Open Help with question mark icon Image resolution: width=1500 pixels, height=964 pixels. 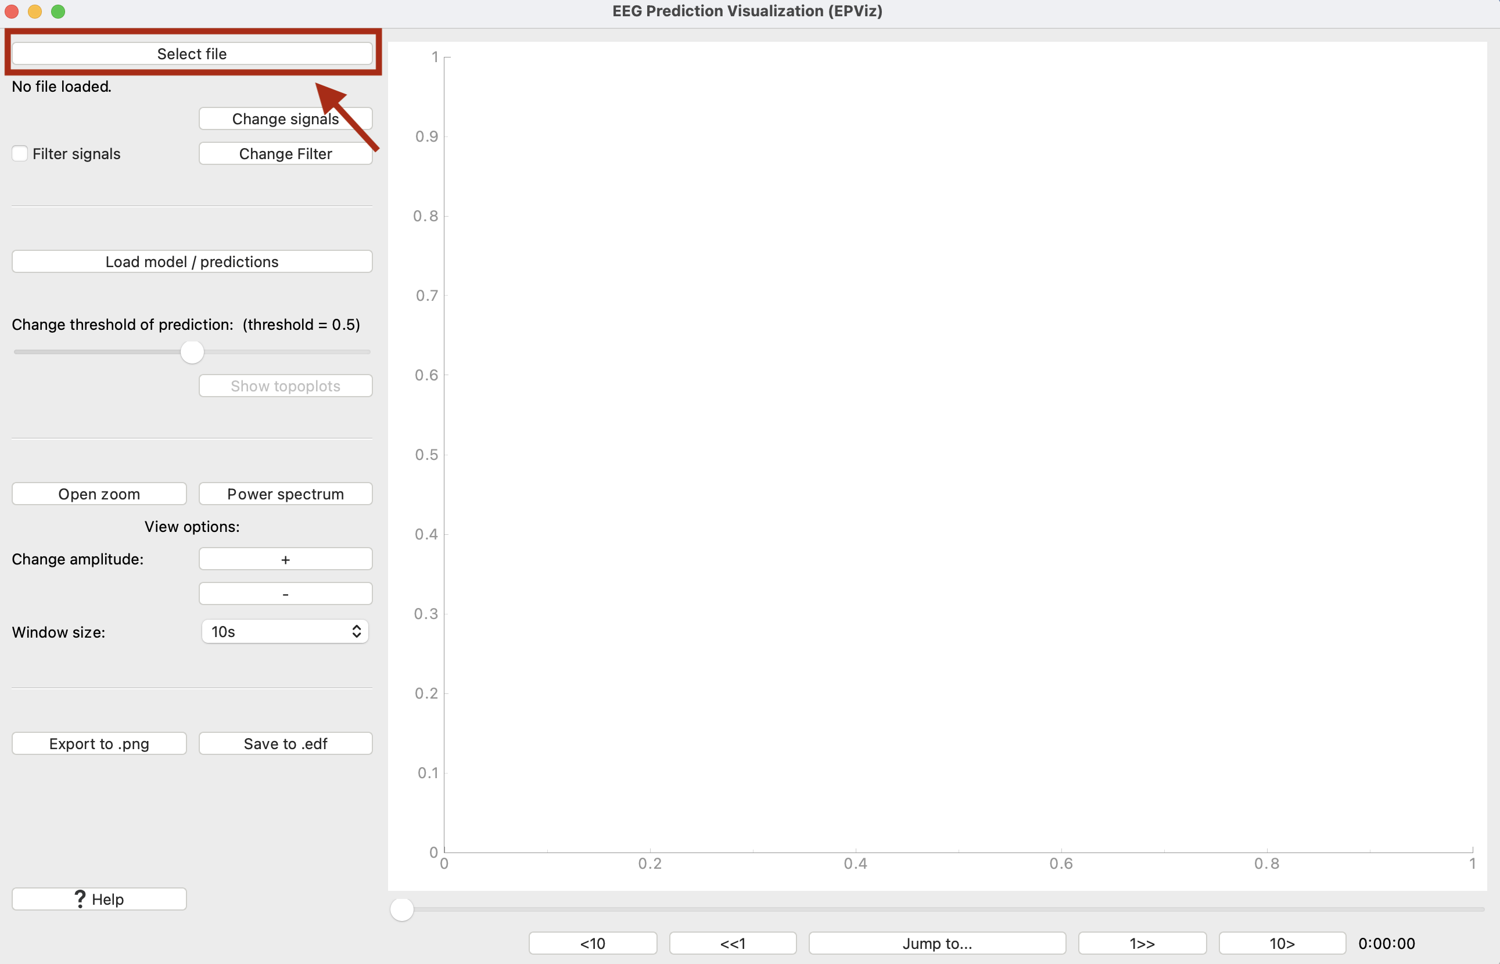pyautogui.click(x=99, y=900)
